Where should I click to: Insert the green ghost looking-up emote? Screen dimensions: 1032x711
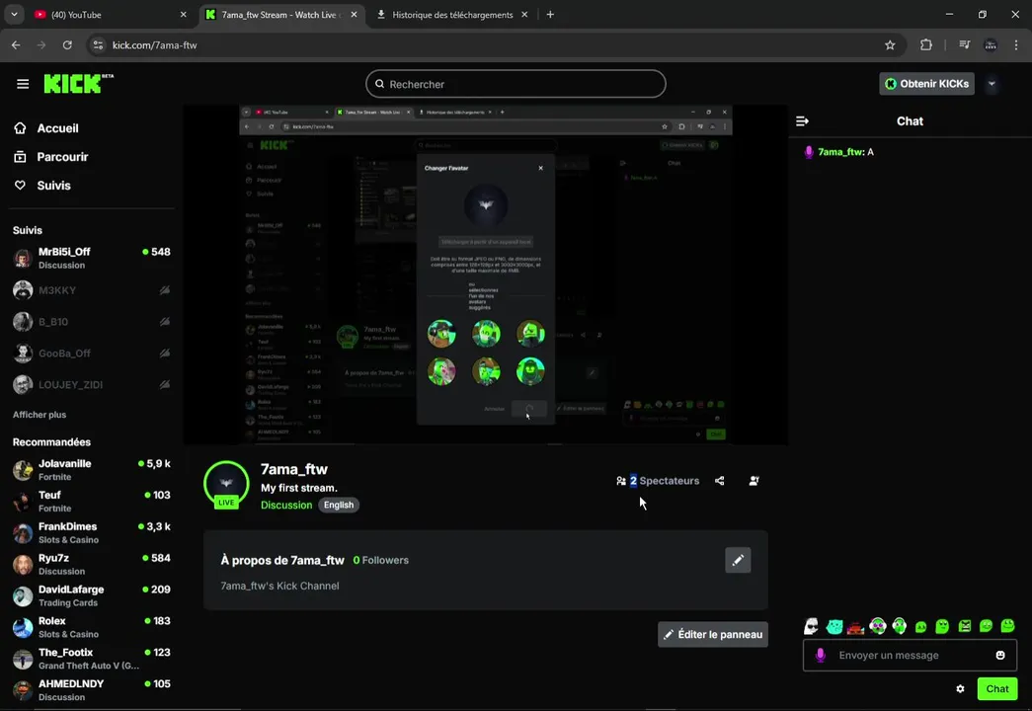tap(942, 626)
